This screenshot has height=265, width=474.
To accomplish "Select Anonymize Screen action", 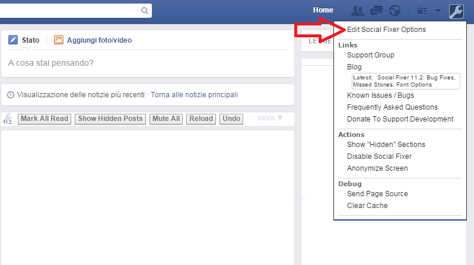I will (377, 168).
